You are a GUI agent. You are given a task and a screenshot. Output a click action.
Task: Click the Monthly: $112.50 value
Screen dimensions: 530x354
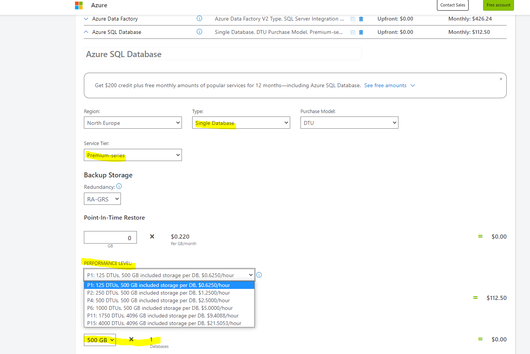pos(469,32)
